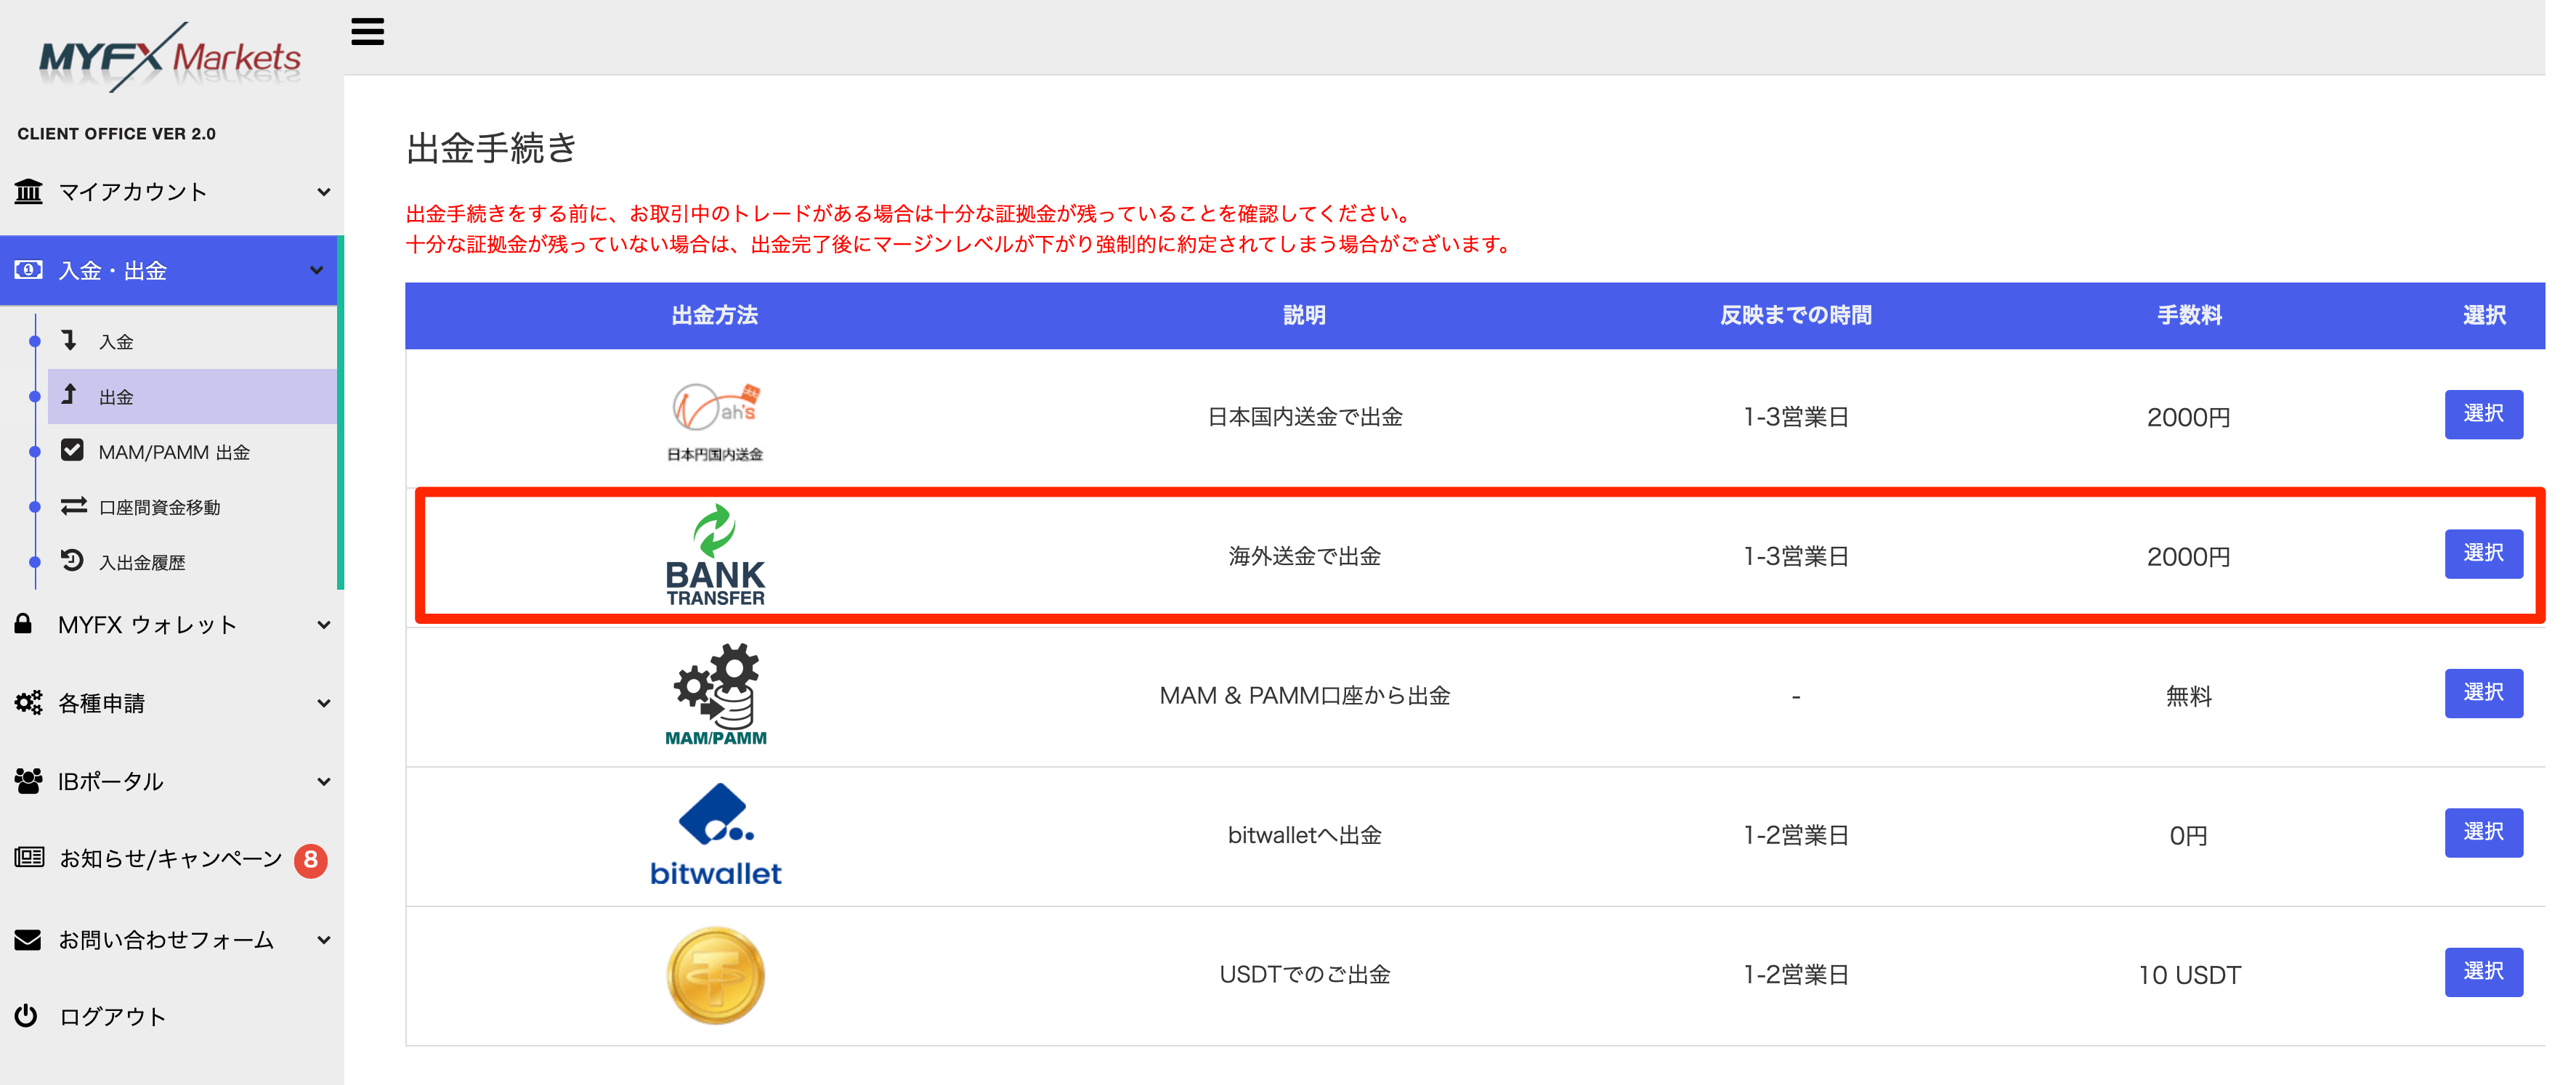
Task: Click the money icon beside 入金・出金
Action: tap(29, 270)
